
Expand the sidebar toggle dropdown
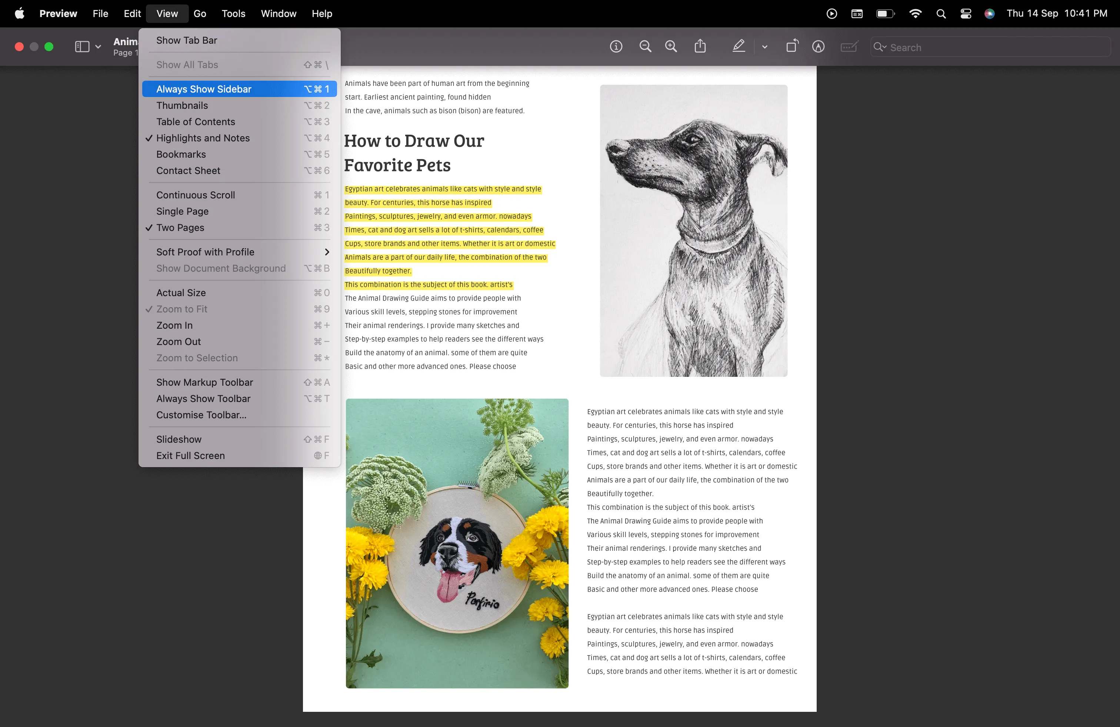97,47
